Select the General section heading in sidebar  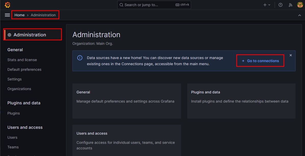pyautogui.click(x=15, y=50)
